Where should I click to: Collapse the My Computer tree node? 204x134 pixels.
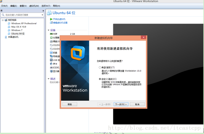[x=2, y=20]
